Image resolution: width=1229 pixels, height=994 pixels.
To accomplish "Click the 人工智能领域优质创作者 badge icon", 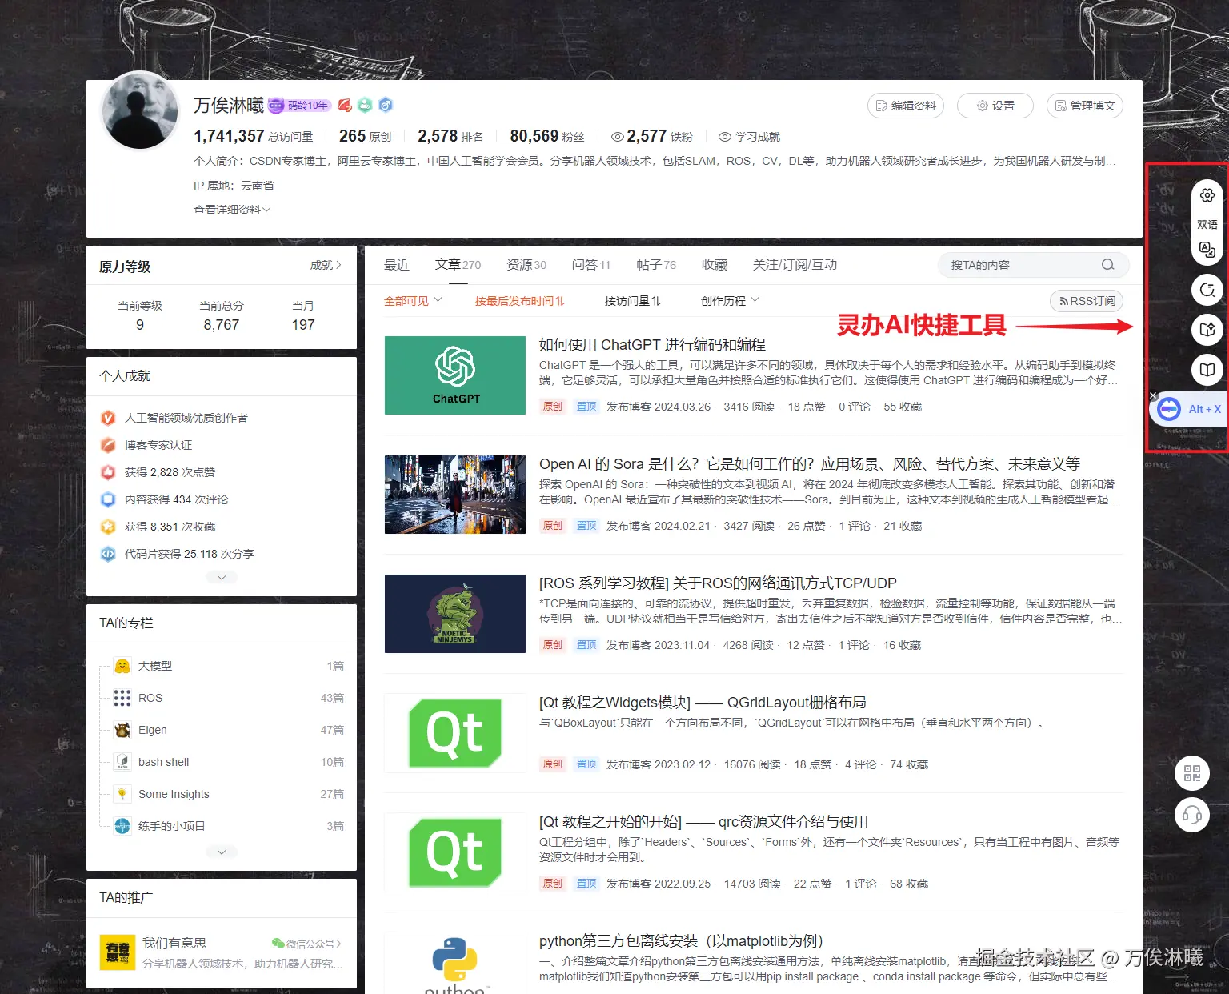I will 108,418.
